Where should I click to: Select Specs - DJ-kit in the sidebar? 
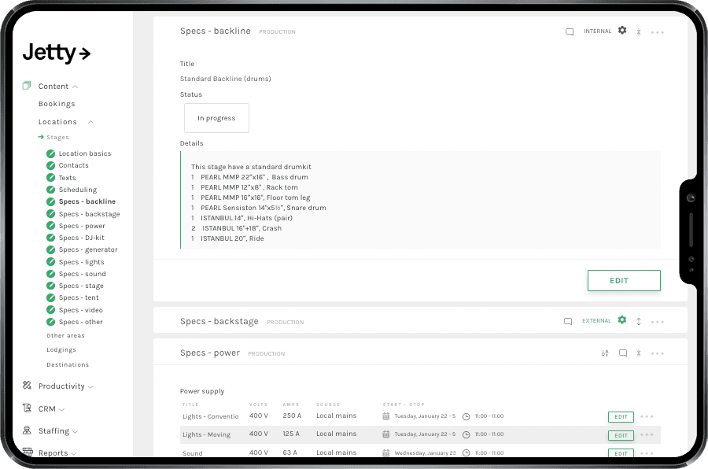pyautogui.click(x=81, y=238)
